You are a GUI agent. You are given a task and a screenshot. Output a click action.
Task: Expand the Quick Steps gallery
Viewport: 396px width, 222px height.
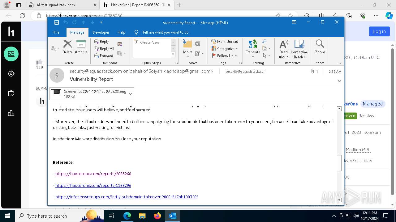[x=173, y=55]
